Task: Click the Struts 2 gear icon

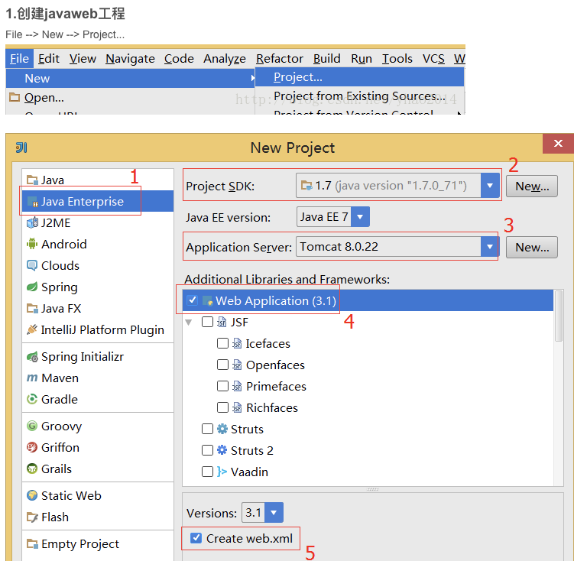Action: pyautogui.click(x=222, y=450)
